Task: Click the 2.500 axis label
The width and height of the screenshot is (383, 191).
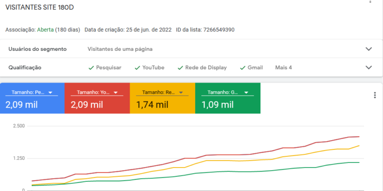Action: (18, 126)
